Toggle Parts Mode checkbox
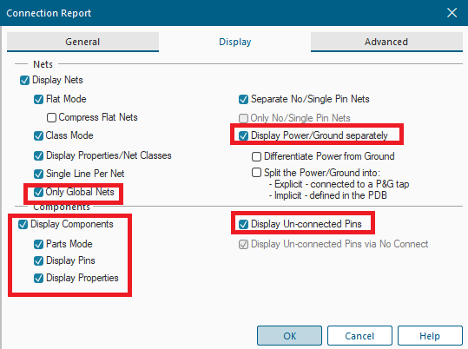Image resolution: width=468 pixels, height=349 pixels. (x=38, y=244)
